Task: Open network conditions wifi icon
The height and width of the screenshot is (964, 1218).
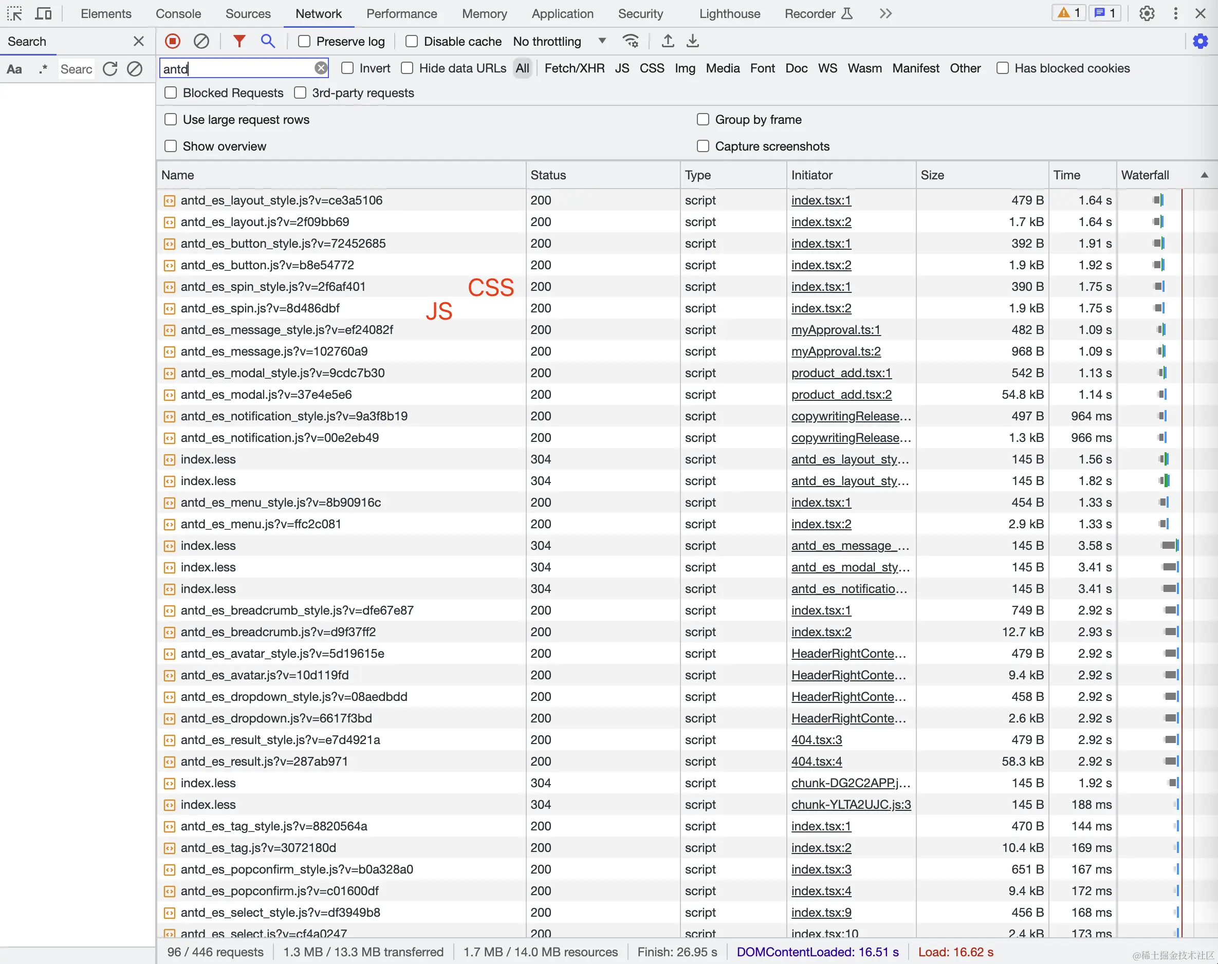Action: (x=631, y=41)
